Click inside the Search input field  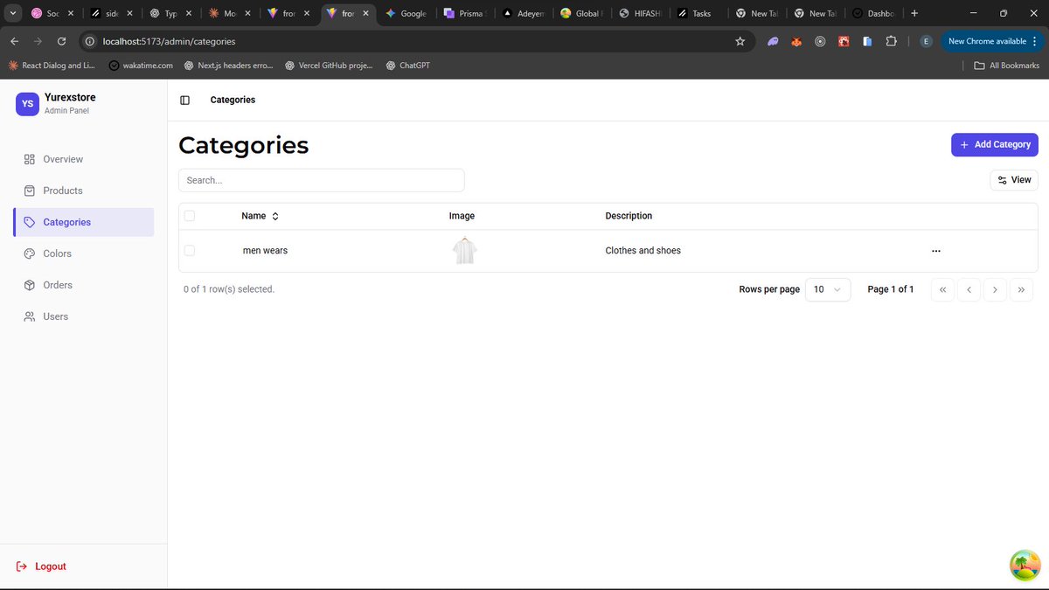(x=320, y=180)
